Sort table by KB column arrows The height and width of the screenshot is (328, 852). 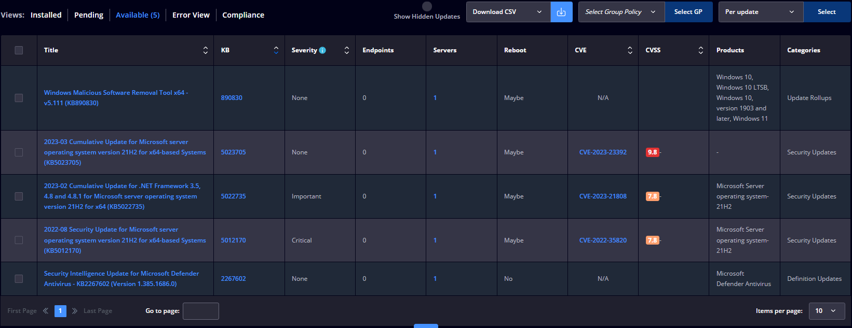click(276, 50)
